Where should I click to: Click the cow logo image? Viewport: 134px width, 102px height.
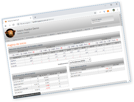(x=10, y=33)
